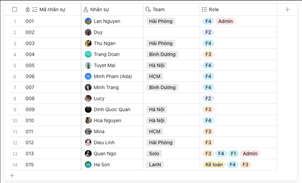Screen dimensions: 302x183
Task: Click the person icon in Nhân sự header
Action: point(86,10)
